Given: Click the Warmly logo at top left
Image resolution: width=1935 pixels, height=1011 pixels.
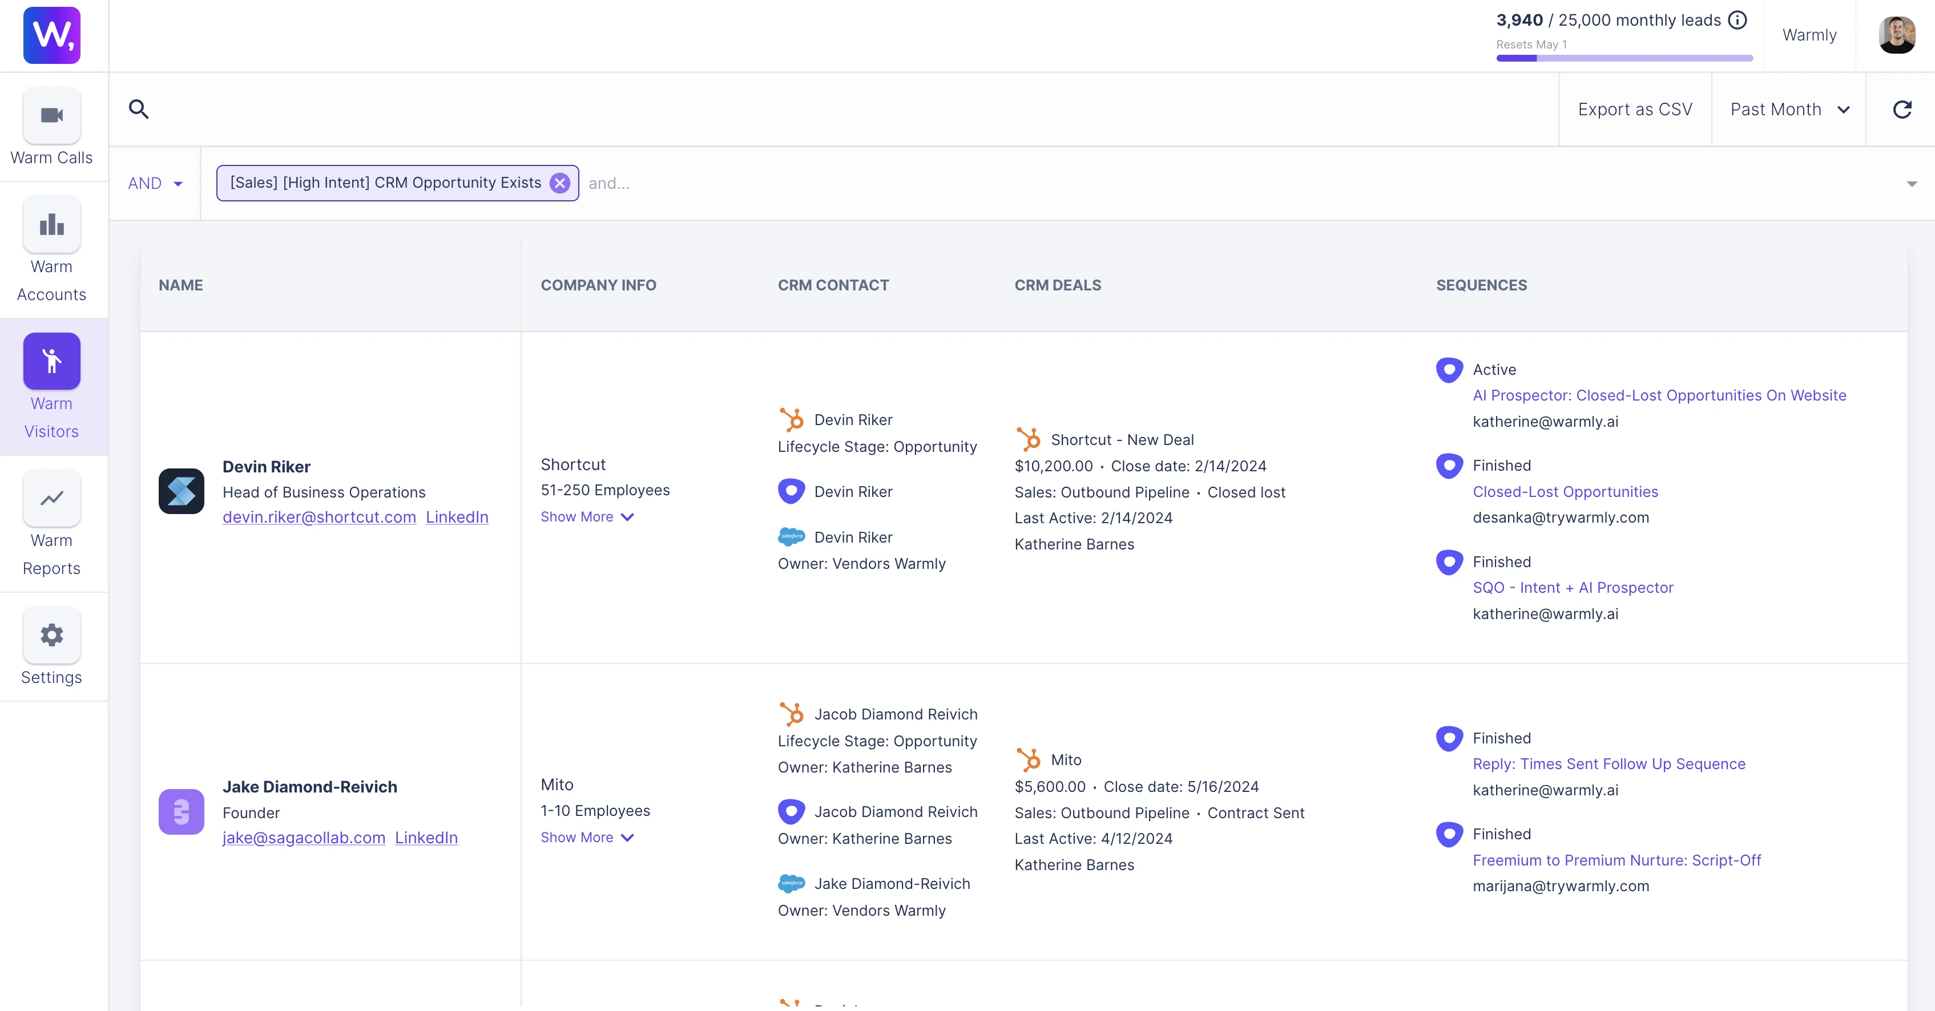Looking at the screenshot, I should [x=52, y=35].
